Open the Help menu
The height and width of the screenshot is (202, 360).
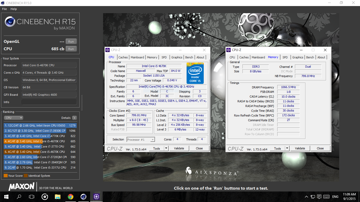(14, 9)
